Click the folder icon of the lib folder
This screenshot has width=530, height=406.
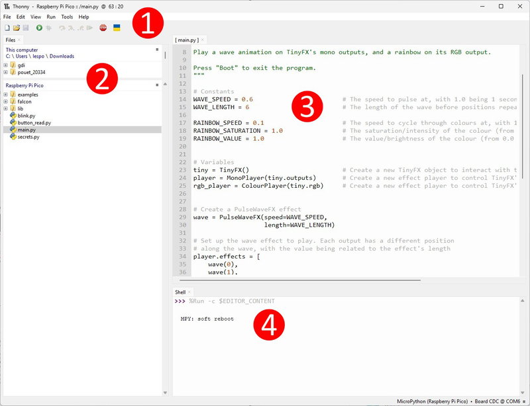point(13,108)
